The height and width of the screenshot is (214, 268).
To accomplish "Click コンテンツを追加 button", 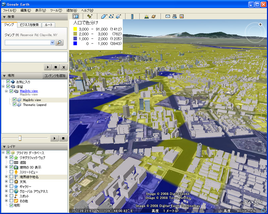I will pos(55,76).
